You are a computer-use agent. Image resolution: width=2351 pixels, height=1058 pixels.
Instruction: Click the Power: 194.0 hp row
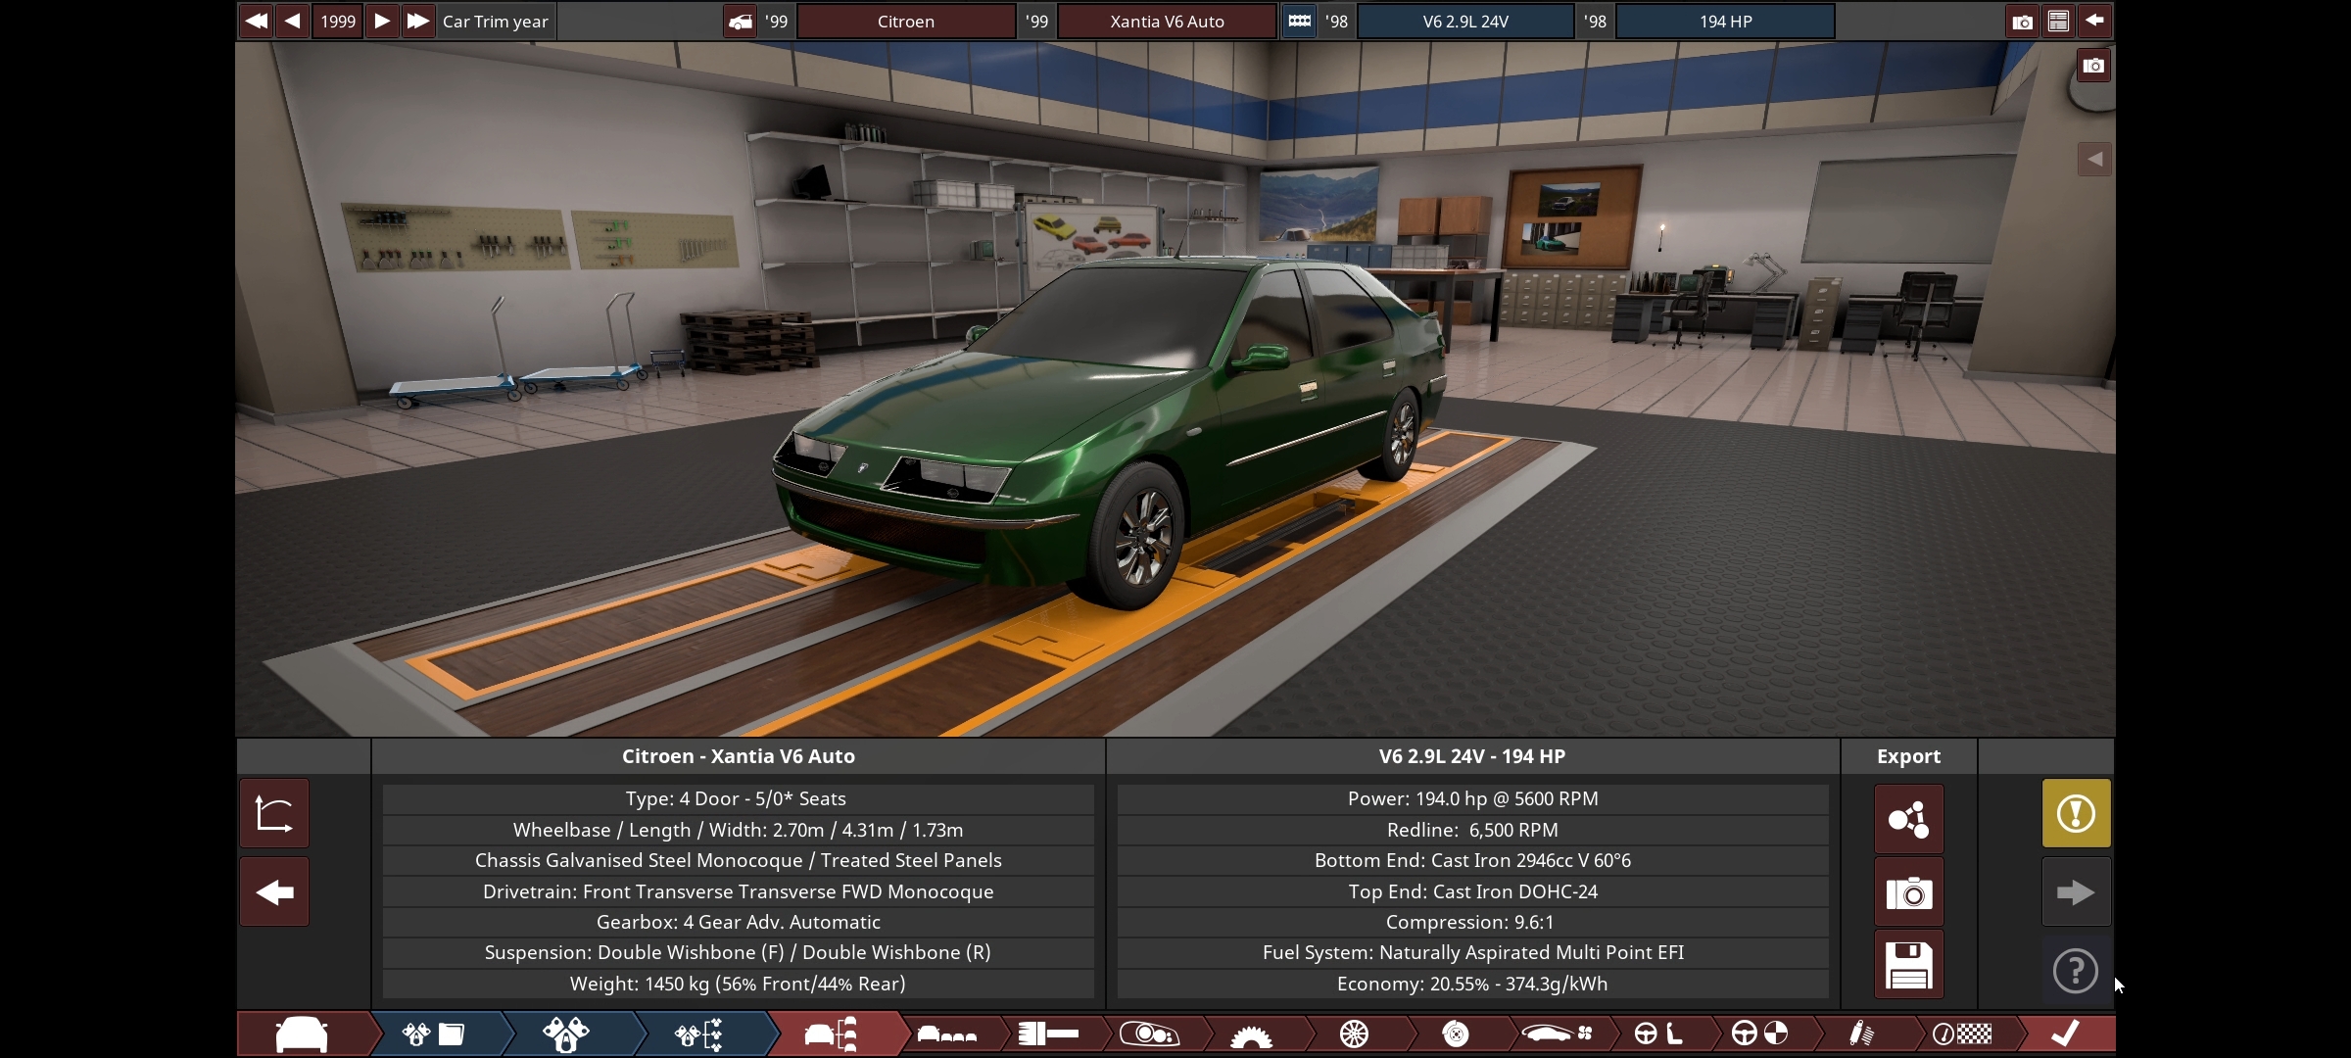[x=1472, y=798]
